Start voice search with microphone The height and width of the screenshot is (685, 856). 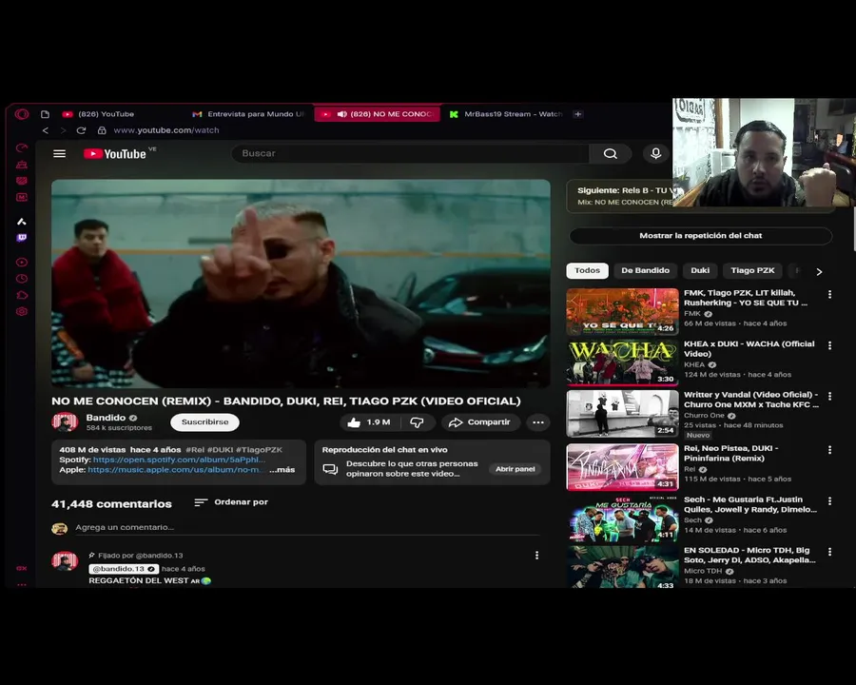[655, 154]
